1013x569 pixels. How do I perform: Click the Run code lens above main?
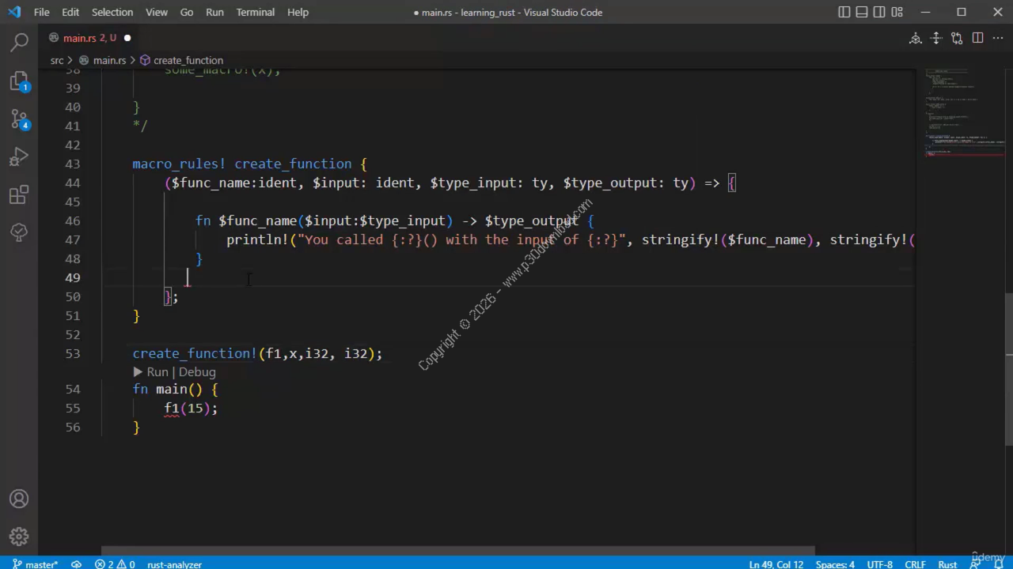pos(157,372)
